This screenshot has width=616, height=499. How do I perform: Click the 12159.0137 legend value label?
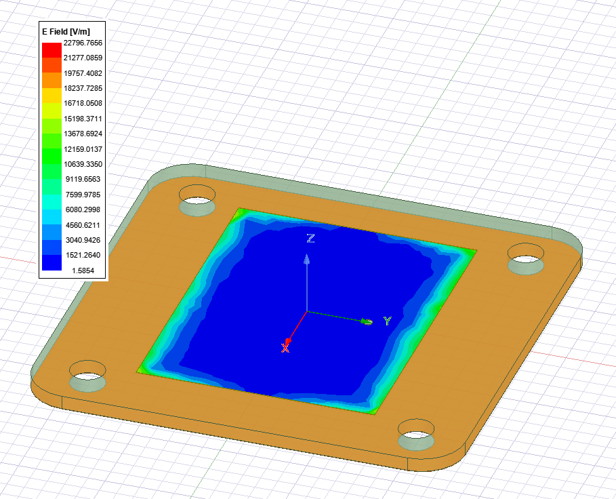point(83,149)
